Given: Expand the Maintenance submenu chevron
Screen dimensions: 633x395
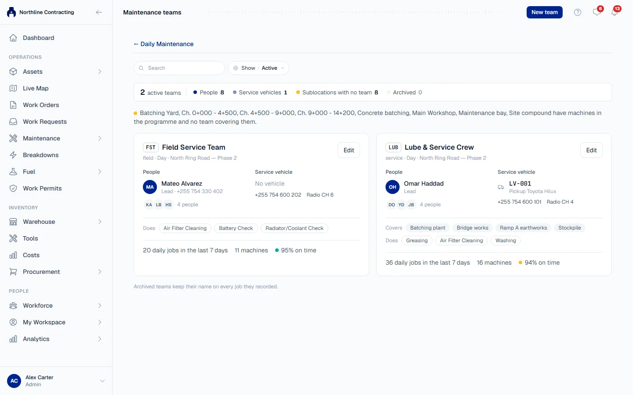Looking at the screenshot, I should coord(100,138).
